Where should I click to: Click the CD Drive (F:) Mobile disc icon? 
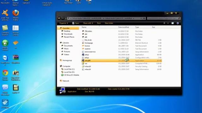(62, 75)
